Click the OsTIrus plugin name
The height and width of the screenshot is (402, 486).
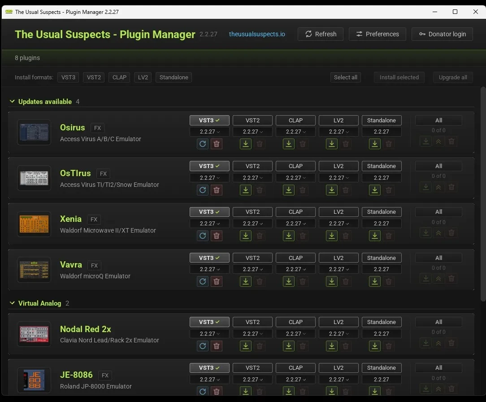pyautogui.click(x=75, y=173)
